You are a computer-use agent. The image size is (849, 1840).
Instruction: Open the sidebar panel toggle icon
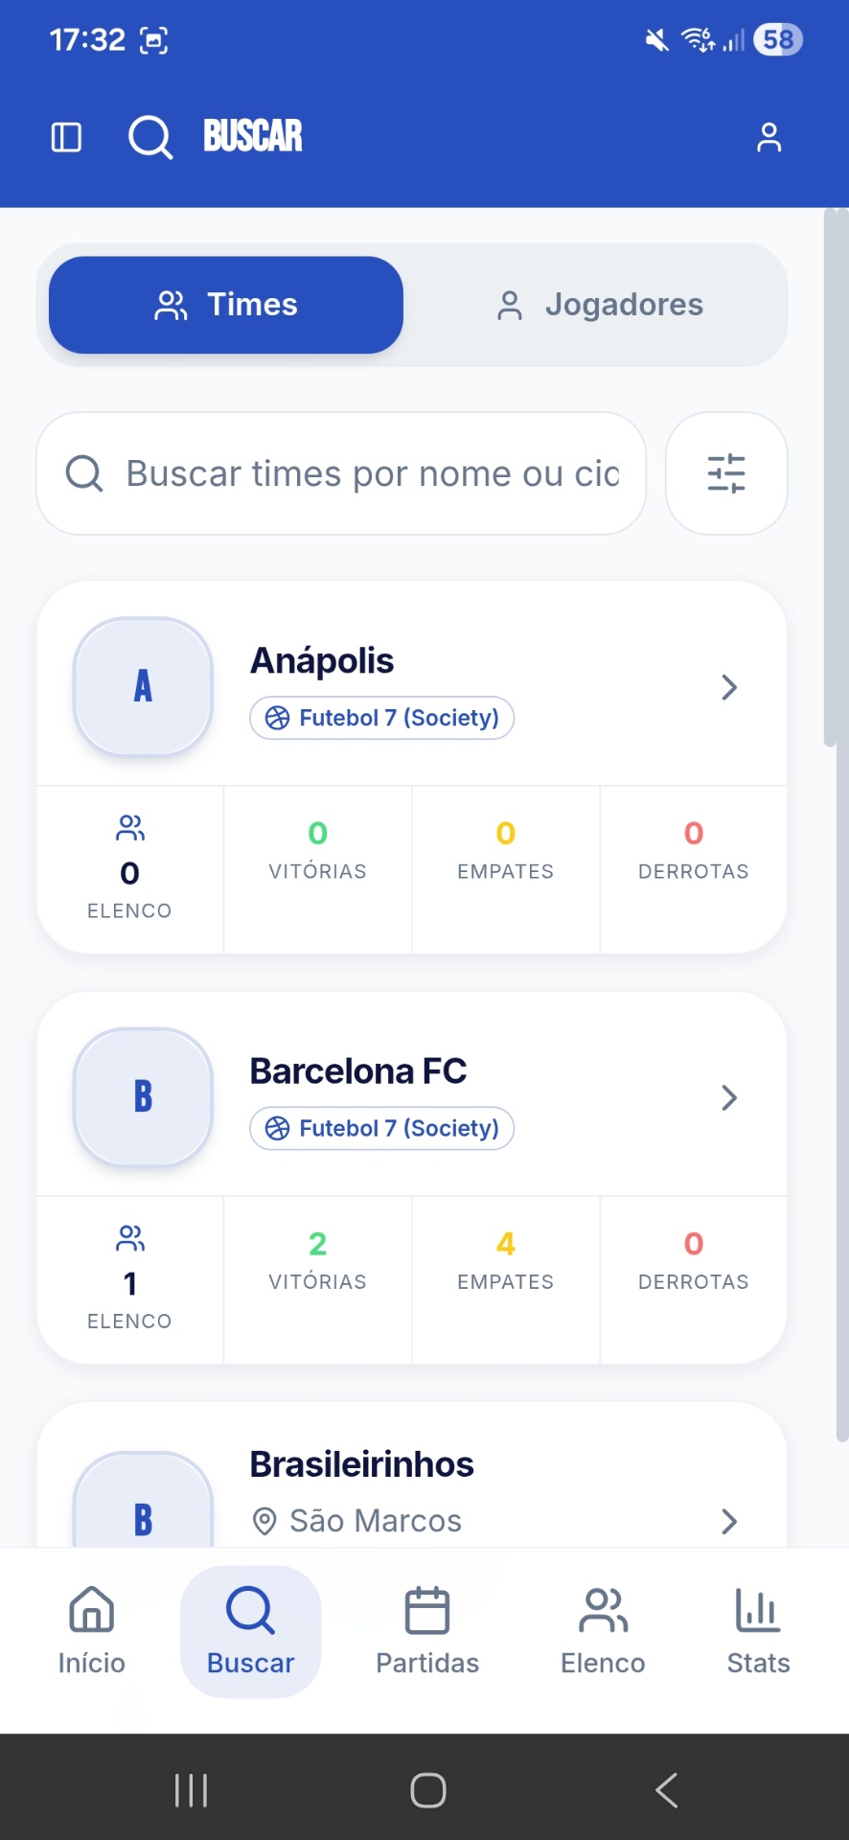(66, 137)
